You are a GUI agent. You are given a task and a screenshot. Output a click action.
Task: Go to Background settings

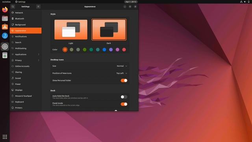click(x=26, y=24)
